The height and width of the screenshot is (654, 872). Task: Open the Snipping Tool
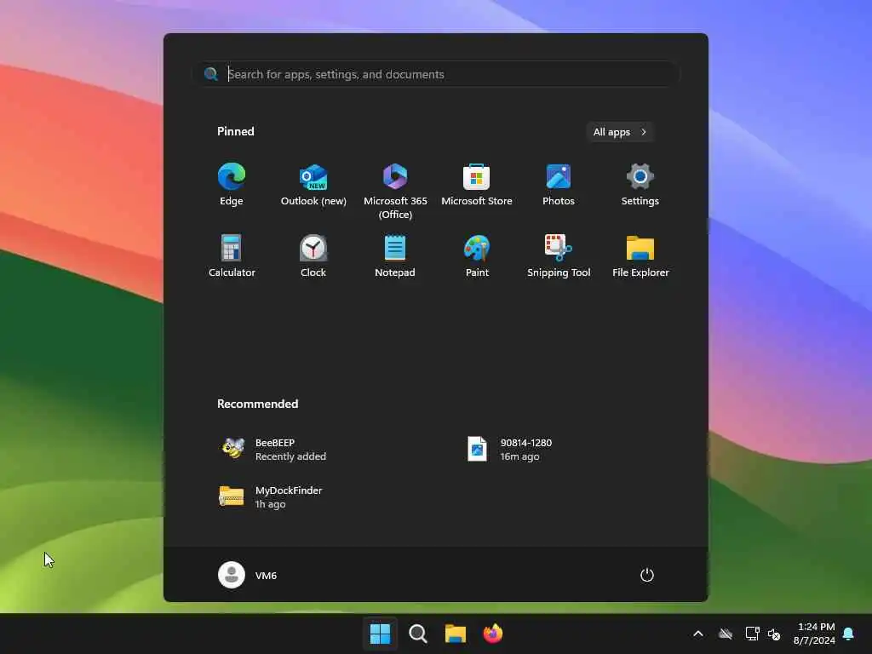tap(559, 256)
